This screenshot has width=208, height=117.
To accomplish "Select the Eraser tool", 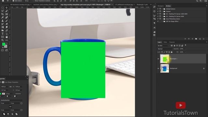I will (6, 24).
